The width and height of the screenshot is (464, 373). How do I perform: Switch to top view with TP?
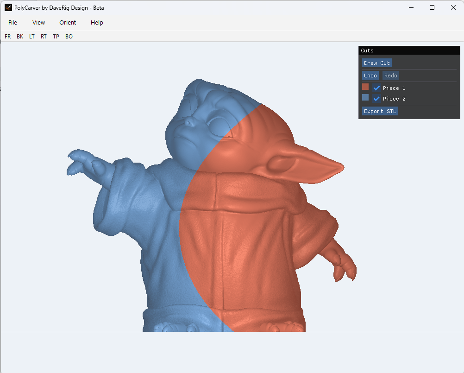pos(56,37)
